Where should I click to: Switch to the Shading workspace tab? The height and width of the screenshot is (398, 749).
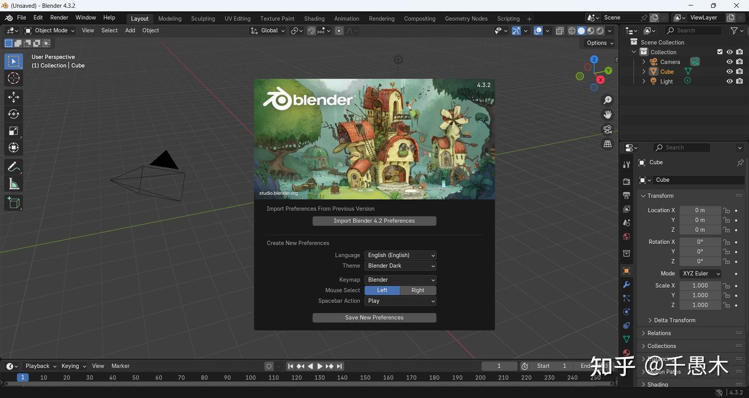coord(314,18)
